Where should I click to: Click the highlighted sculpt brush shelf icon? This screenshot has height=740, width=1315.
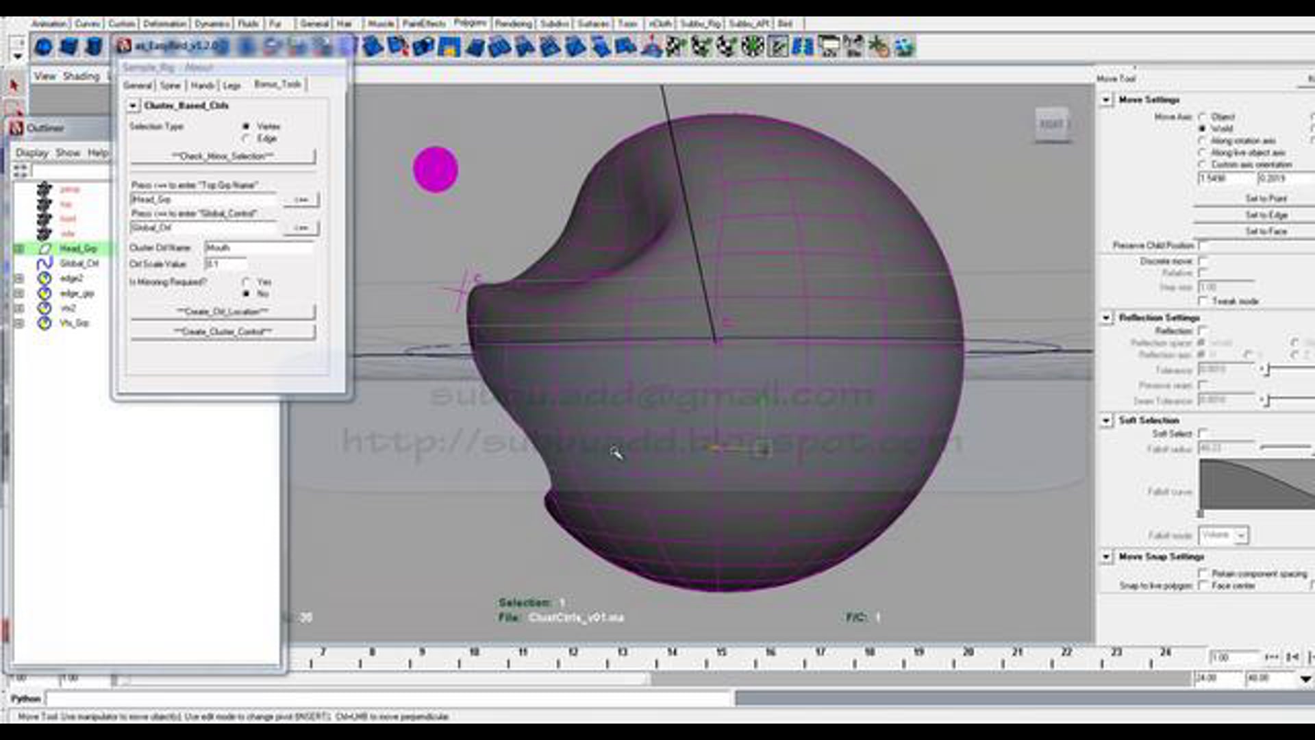777,47
